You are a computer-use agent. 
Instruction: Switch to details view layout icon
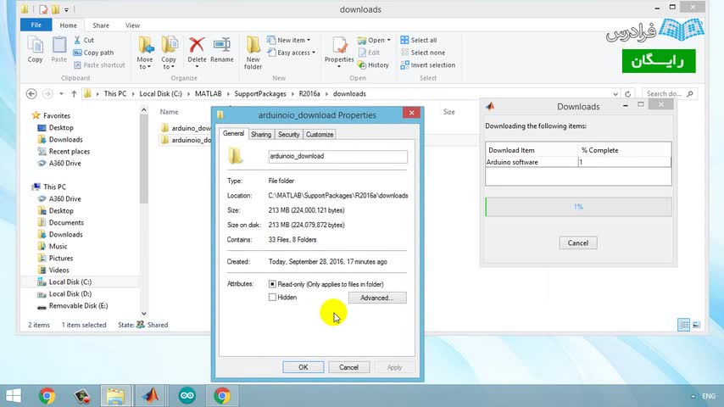click(x=683, y=325)
